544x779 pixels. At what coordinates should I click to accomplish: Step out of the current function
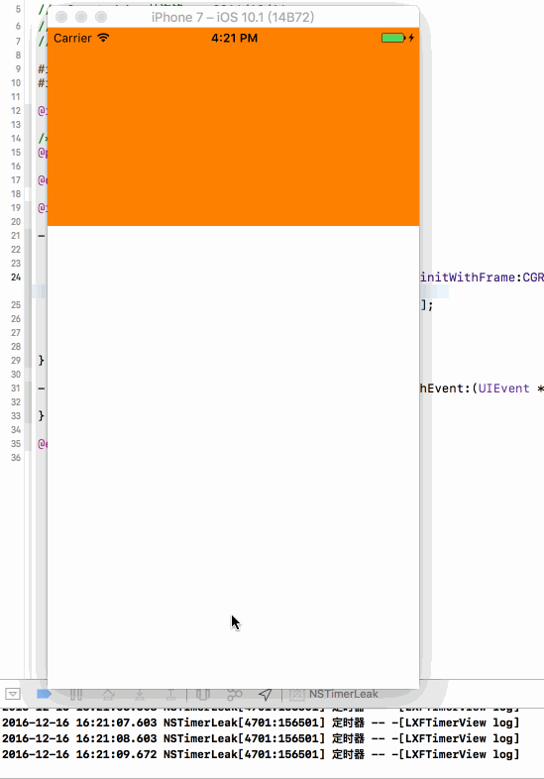170,694
